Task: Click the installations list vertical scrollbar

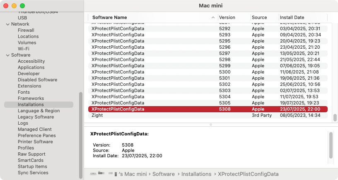Action: [335, 118]
